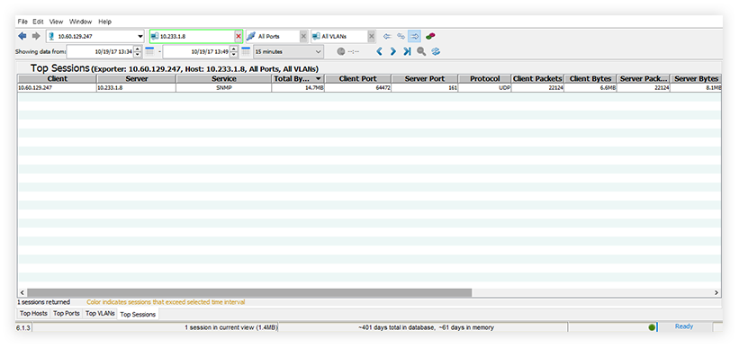Select the client port cell 64472
Screen dimensions: 739x348
click(357, 87)
